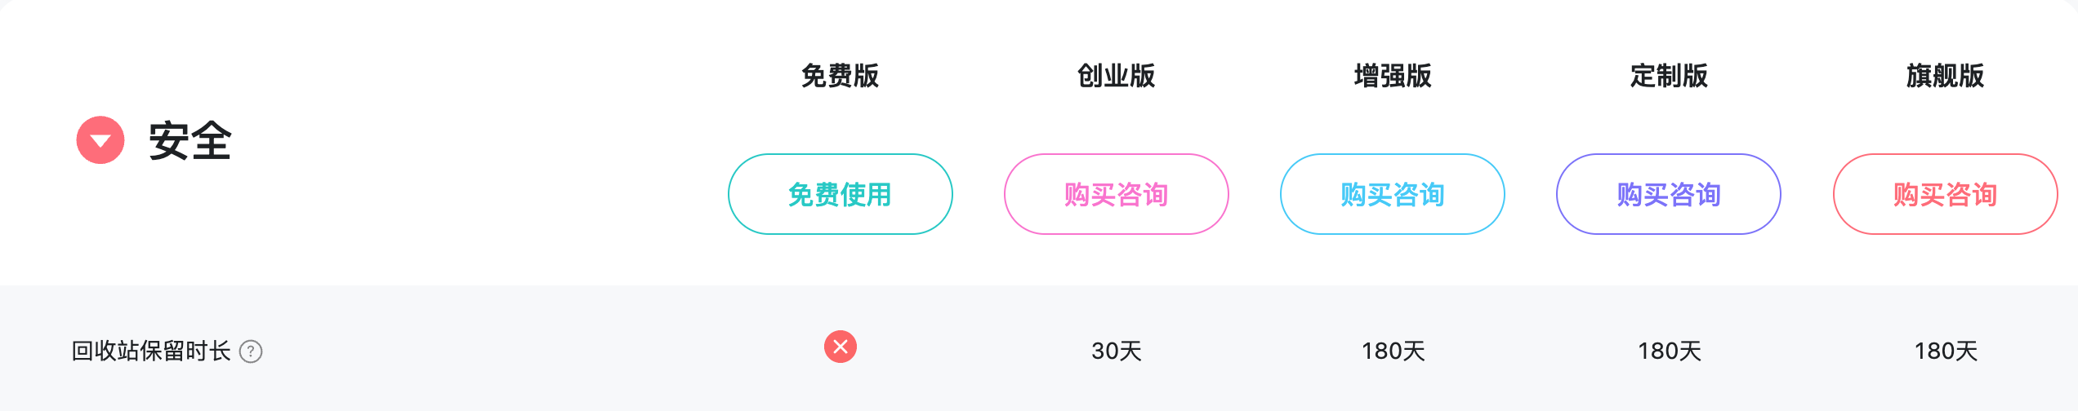The height and width of the screenshot is (411, 2078).
Task: Click the 180天 value under 增强版
Action: 1393,351
